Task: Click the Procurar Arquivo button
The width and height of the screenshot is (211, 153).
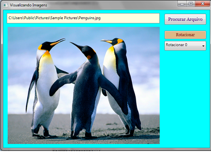Action: point(185,19)
